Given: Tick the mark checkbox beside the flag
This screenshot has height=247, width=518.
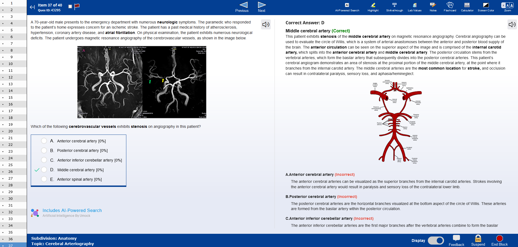Looking at the screenshot, I should click(x=70, y=6).
